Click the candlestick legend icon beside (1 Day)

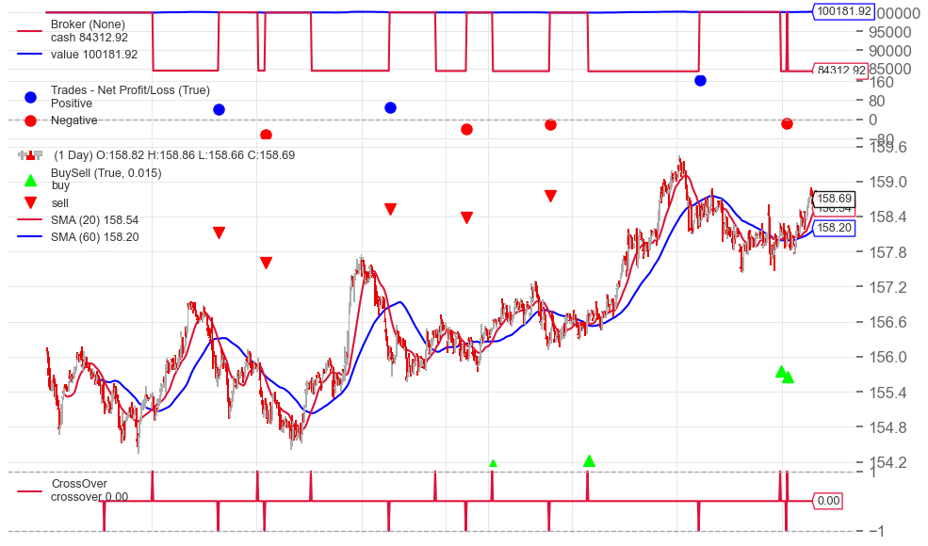tap(30, 155)
